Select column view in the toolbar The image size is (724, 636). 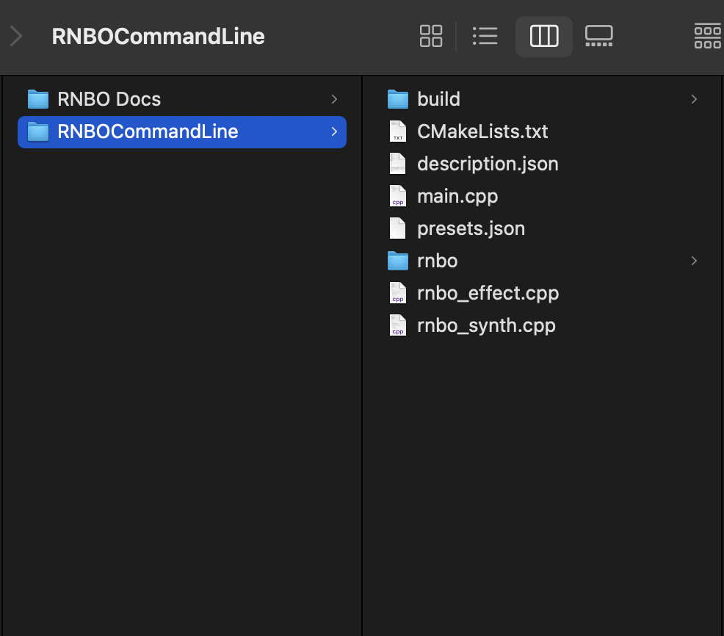click(x=543, y=35)
